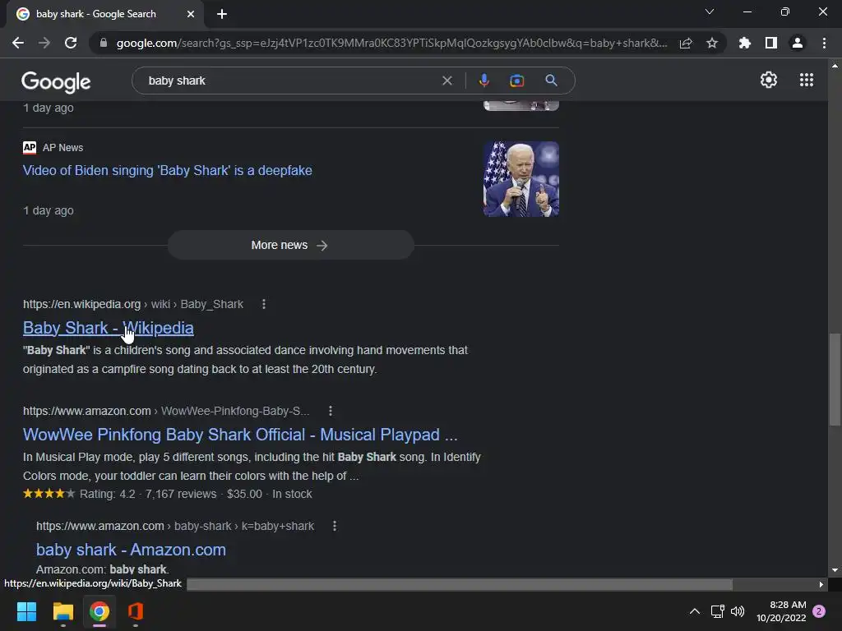Open Chrome extensions puzzle icon
Viewport: 842px width, 631px height.
point(745,43)
